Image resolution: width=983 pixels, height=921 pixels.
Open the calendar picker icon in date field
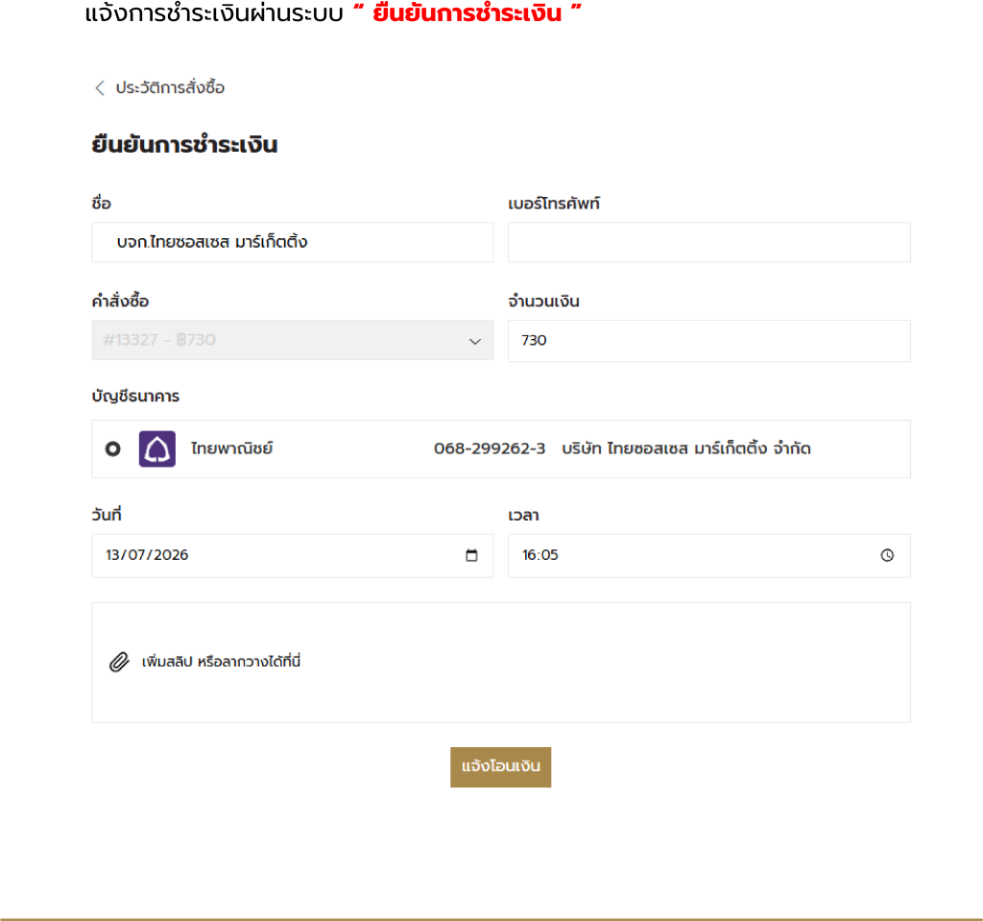coord(471,555)
